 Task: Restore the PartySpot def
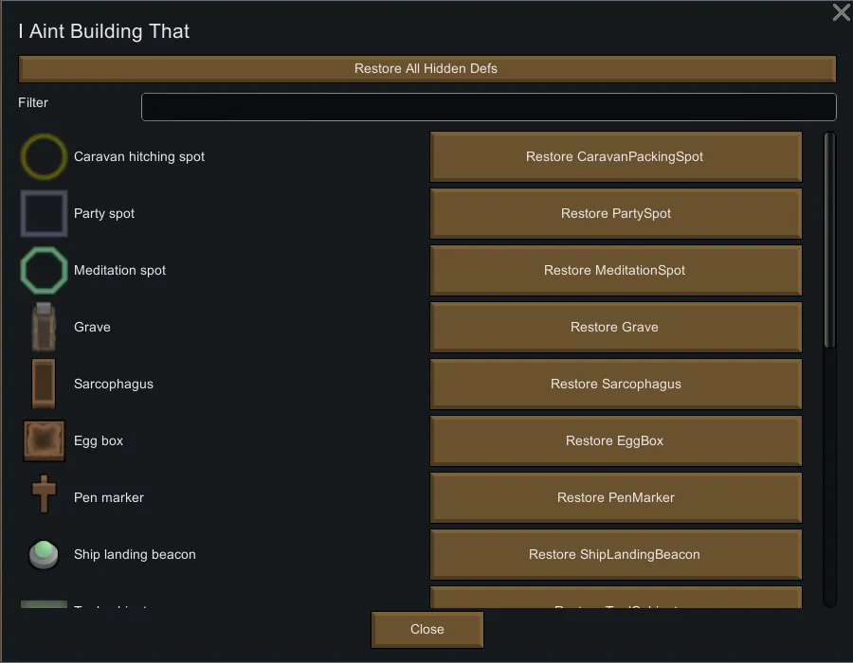point(615,214)
